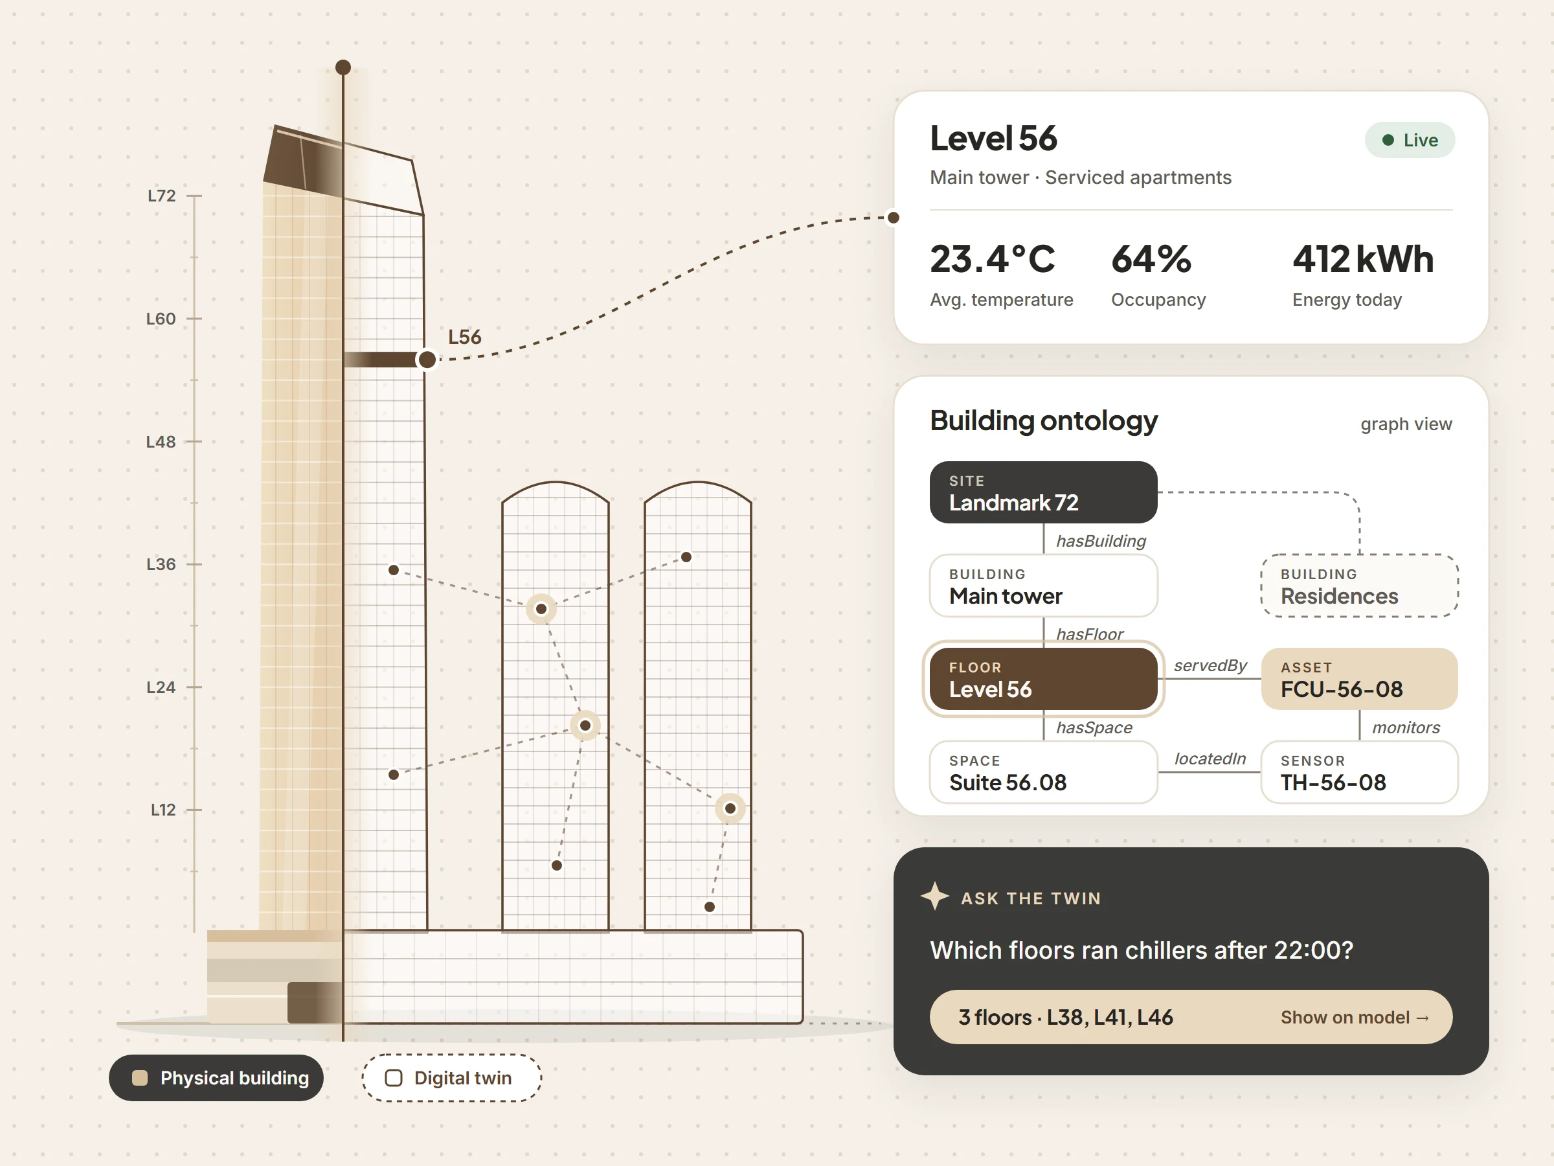
Task: Click Show on model arrow link
Action: 1355,1017
